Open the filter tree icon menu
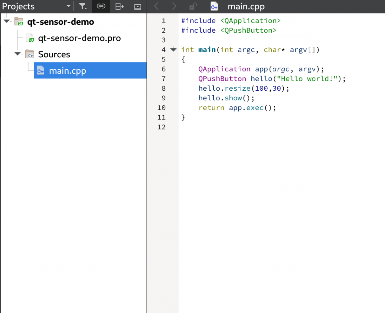The width and height of the screenshot is (385, 313). tap(83, 6)
